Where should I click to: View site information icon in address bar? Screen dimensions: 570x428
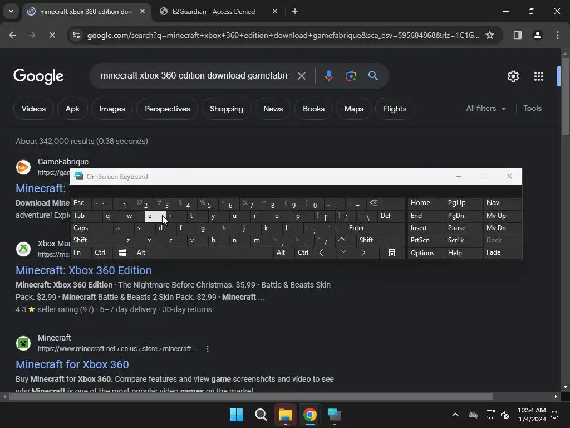[76, 35]
